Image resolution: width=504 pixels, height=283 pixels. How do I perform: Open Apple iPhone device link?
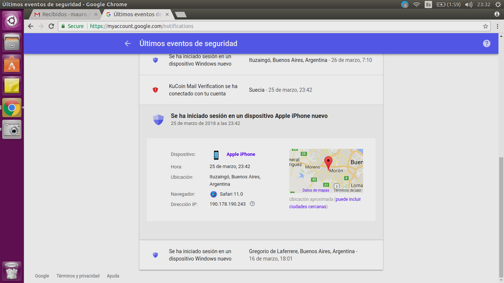click(241, 154)
